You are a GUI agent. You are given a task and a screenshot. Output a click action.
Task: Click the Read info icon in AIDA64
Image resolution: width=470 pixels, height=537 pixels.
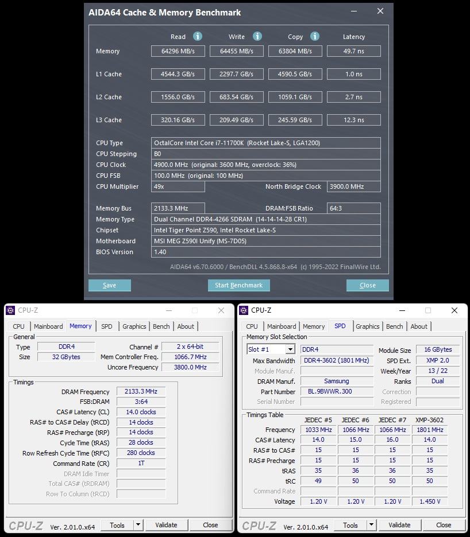pos(198,36)
